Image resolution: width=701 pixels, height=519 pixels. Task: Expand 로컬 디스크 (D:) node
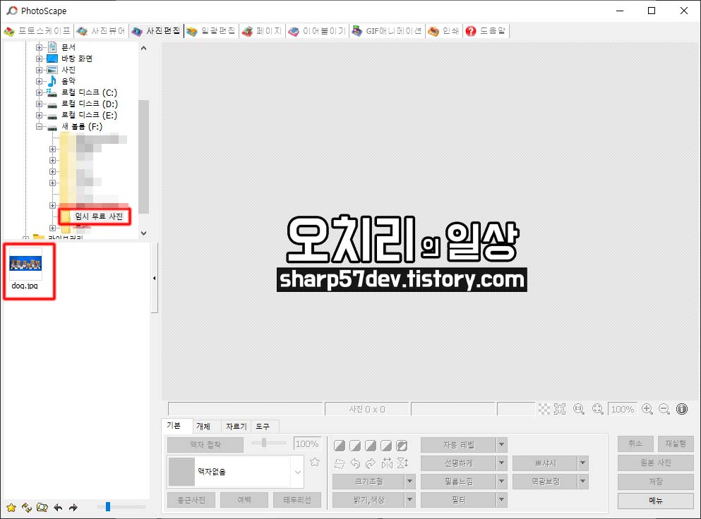pyautogui.click(x=39, y=104)
